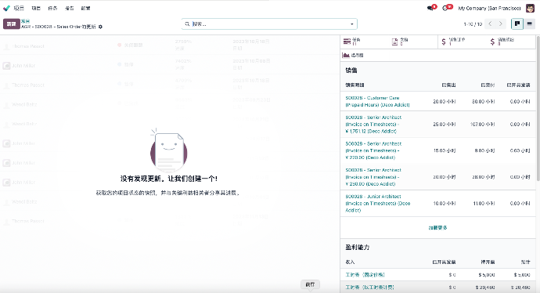Click the magnifier search icon
Viewport: 540px width, 293px height.
pos(187,24)
